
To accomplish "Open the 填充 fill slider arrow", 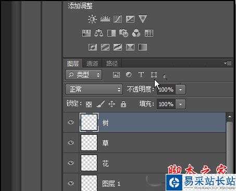I will pos(181,104).
